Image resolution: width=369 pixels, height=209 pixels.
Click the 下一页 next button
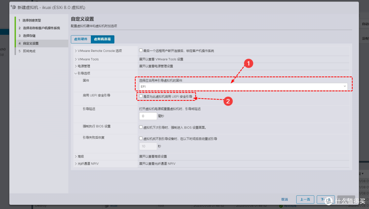[325, 199]
